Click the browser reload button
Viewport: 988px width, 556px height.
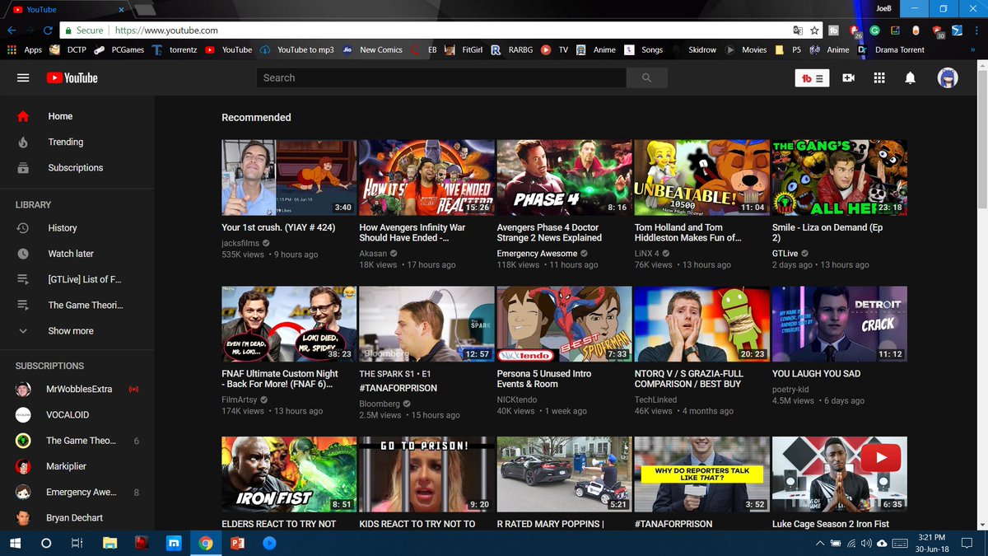coord(48,30)
